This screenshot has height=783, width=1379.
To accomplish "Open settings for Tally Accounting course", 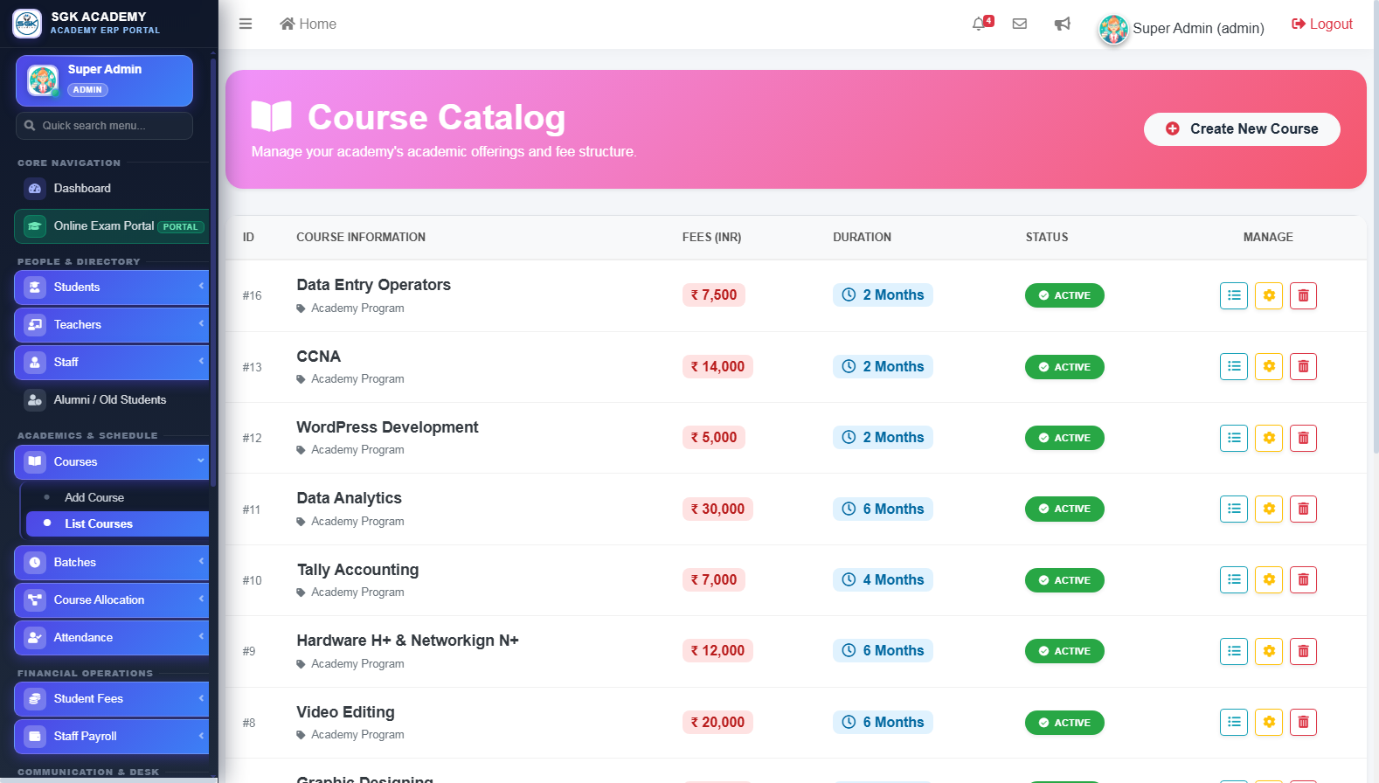I will (x=1269, y=579).
